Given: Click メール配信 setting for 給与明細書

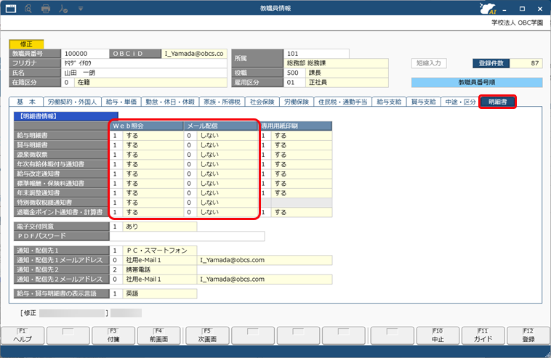Looking at the screenshot, I should pyautogui.click(x=221, y=136).
